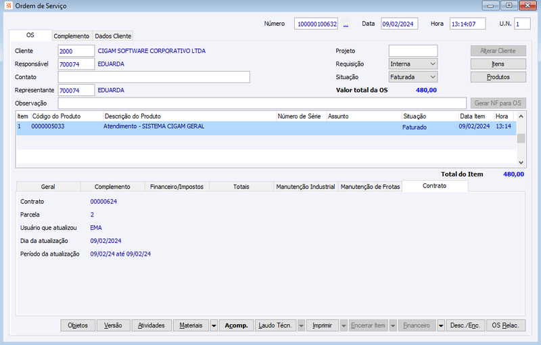
Task: Click the Materiais button
Action: (191, 325)
